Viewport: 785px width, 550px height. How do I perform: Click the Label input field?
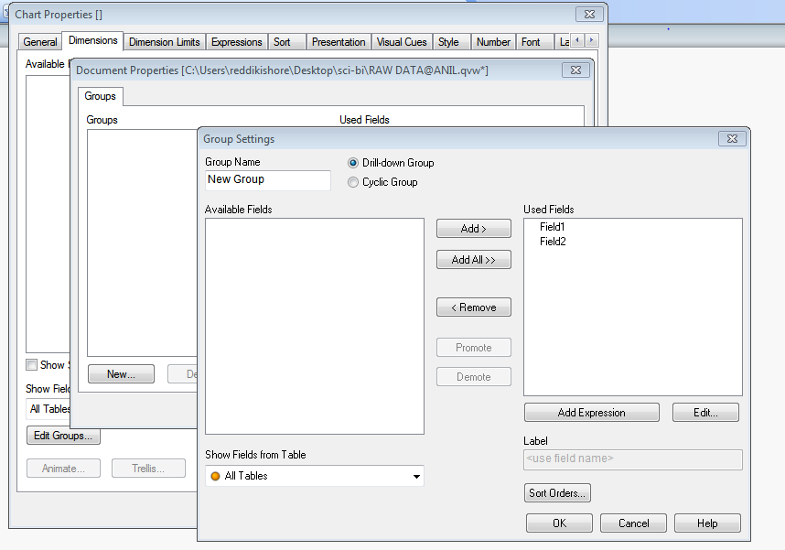point(633,459)
